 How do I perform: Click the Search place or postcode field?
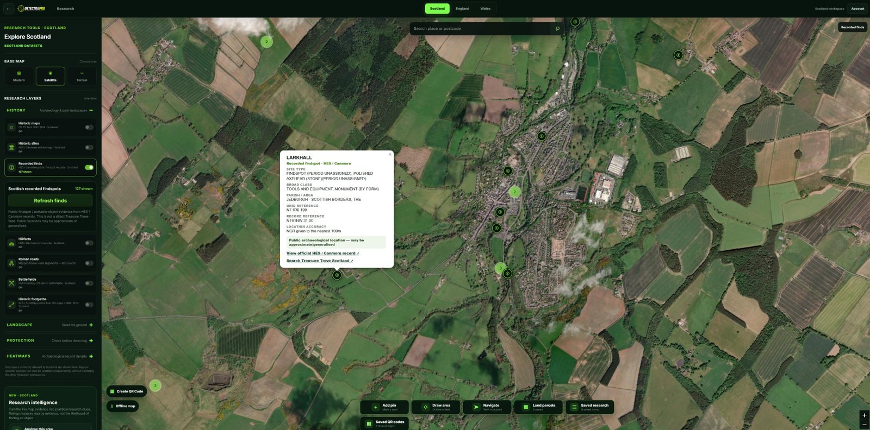(x=481, y=29)
